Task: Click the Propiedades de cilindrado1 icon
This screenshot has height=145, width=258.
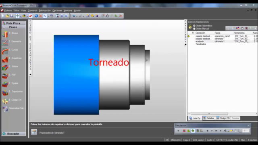Action: point(34,132)
